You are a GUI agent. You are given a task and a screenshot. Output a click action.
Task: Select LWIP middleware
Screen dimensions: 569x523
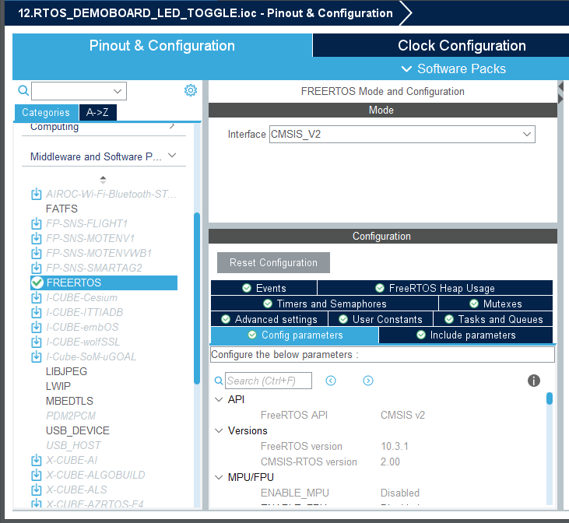(x=58, y=386)
